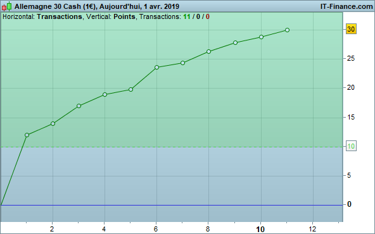Viewport: 375px width, 234px height.
Task: Select the data point at transaction 1
Action: click(27, 135)
